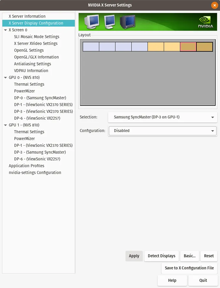The height and width of the screenshot is (288, 220).
Task: Quit NVIDIA X Server Settings
Action: [x=203, y=280]
